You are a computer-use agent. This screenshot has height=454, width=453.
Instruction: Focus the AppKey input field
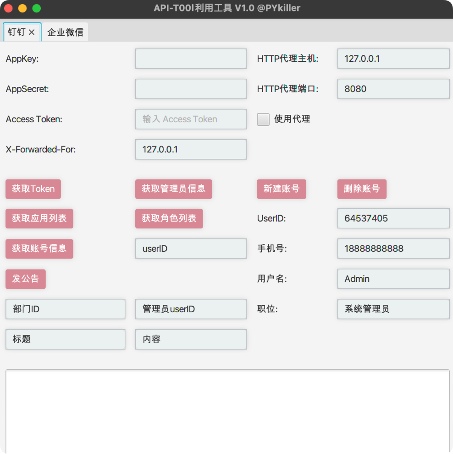tap(191, 59)
